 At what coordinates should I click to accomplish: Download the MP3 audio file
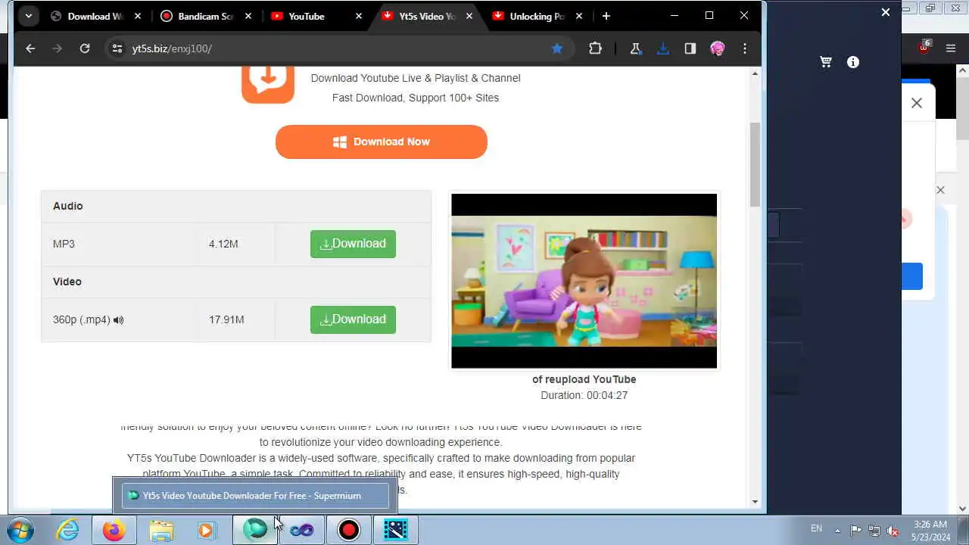coord(353,244)
